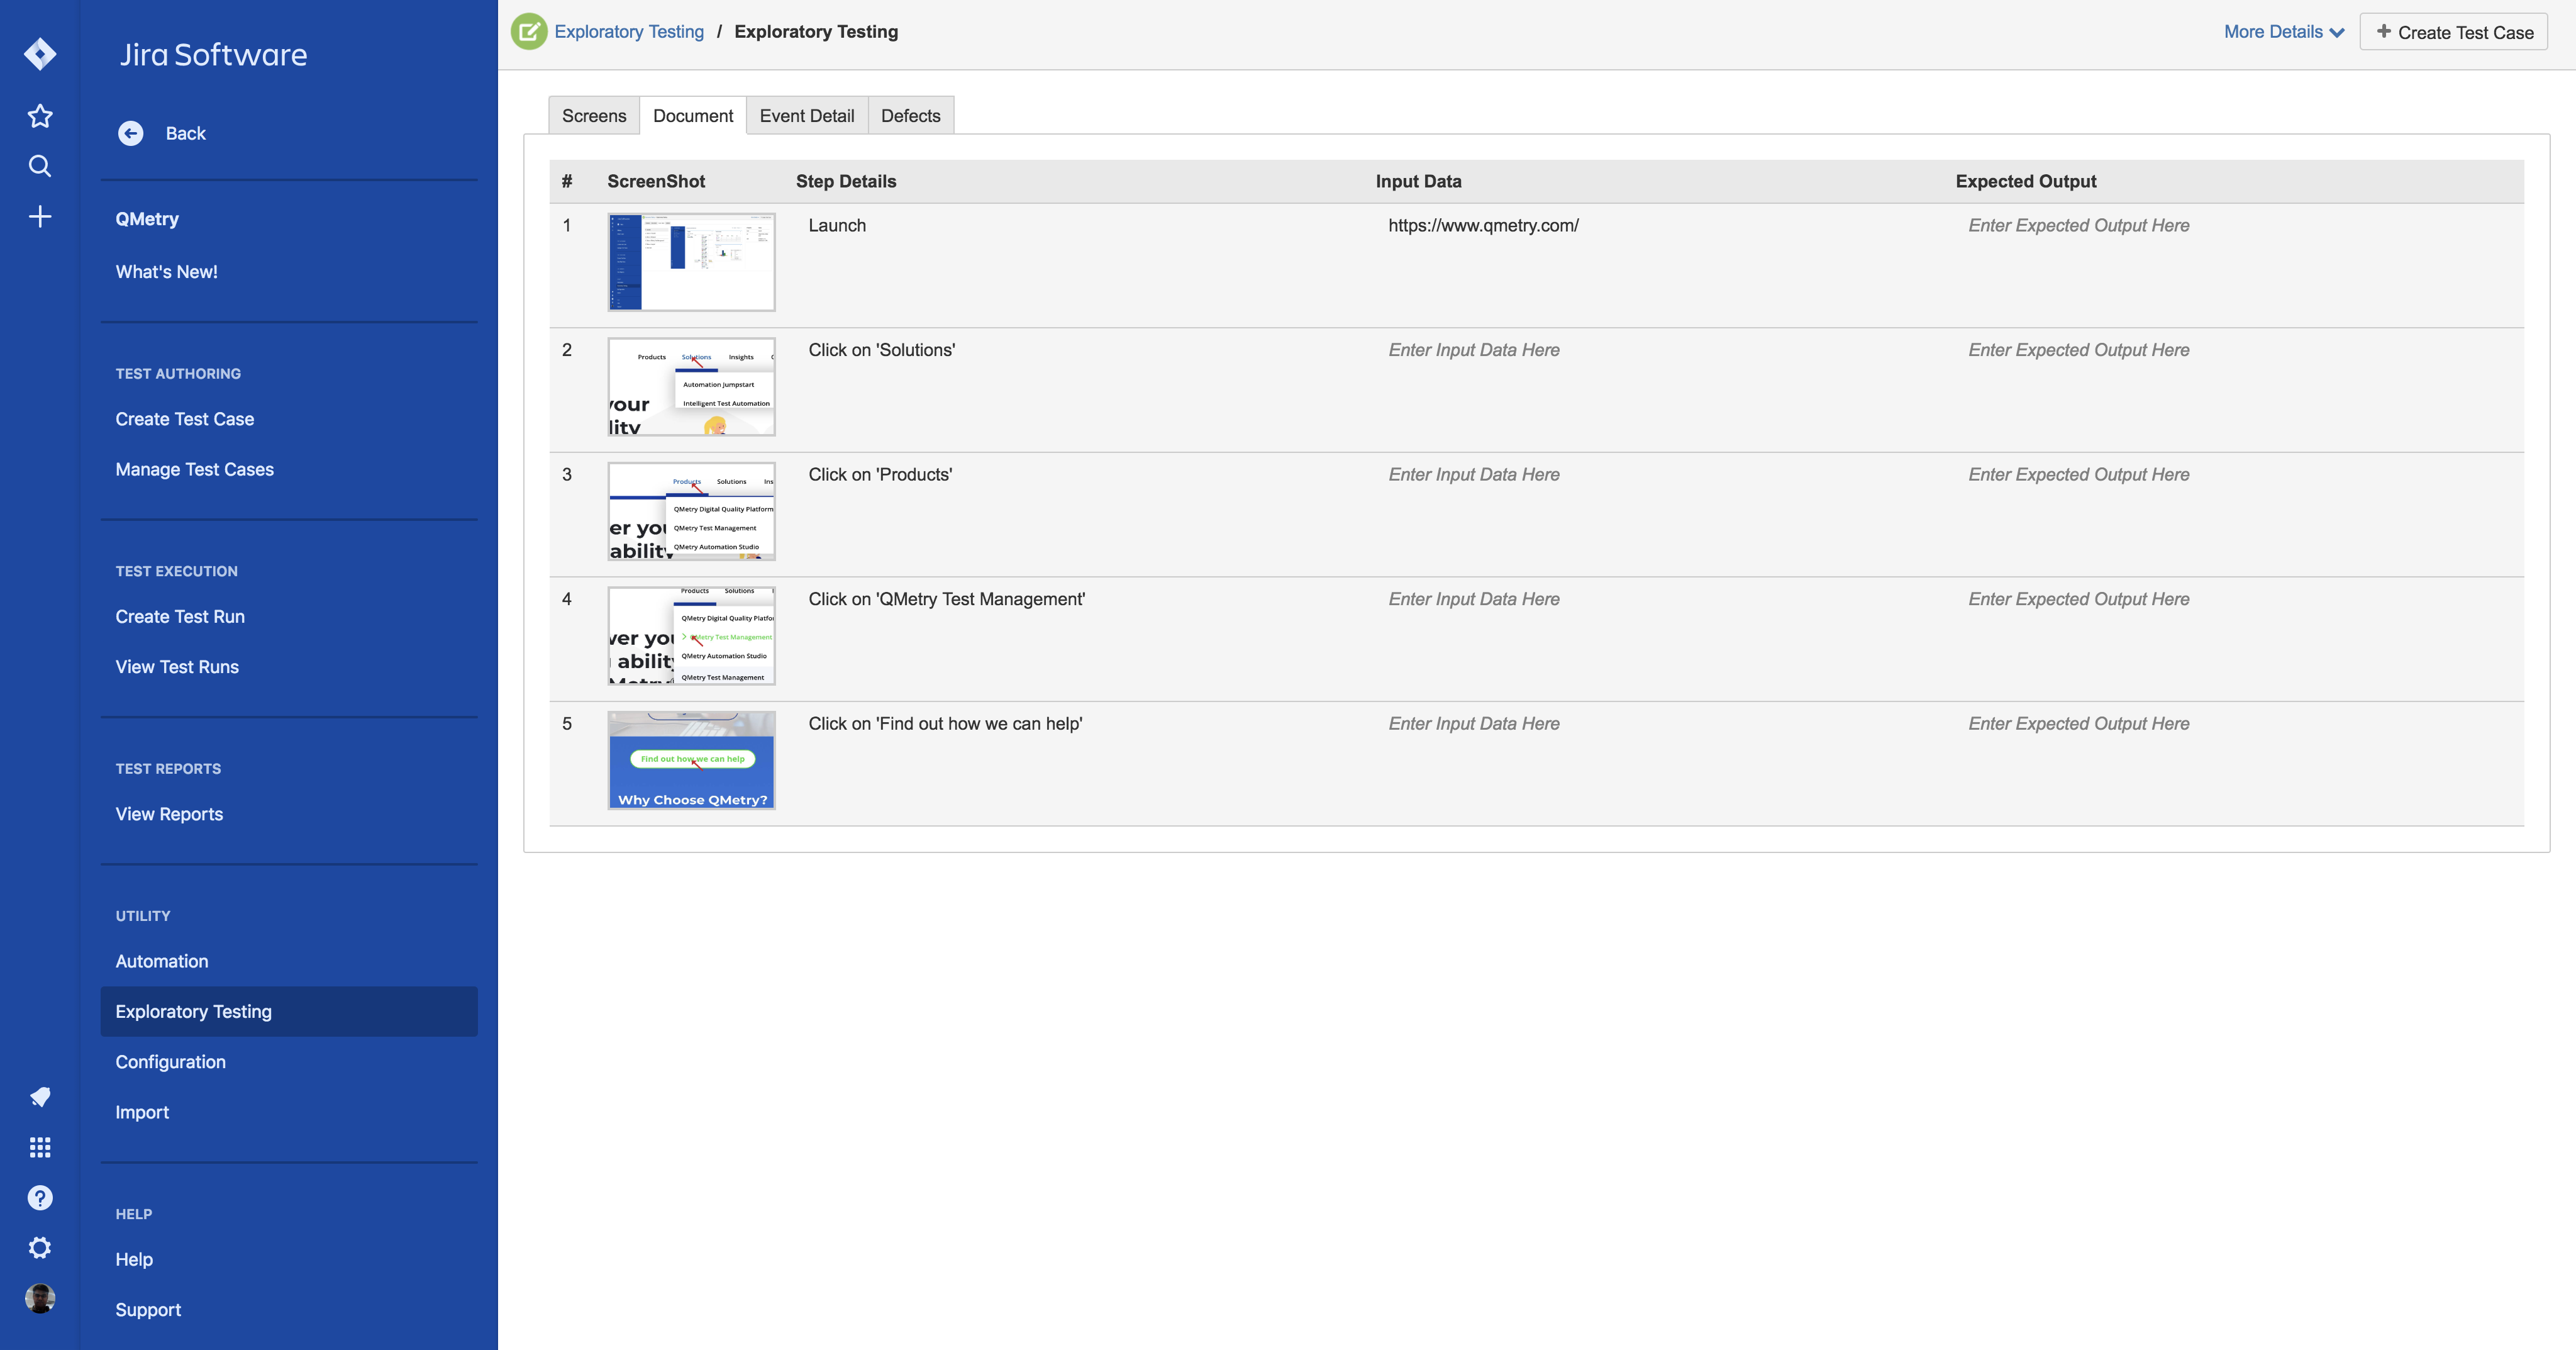
Task: Open the settings gear icon
Action: [40, 1248]
